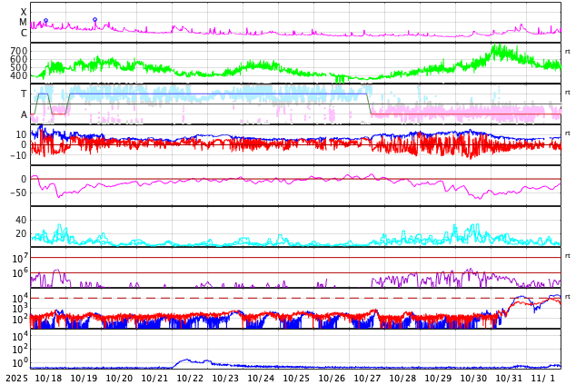Viewport: 576px width, 385px height.
Task: Click the red dashed threshold line
Action: click(x=273, y=298)
